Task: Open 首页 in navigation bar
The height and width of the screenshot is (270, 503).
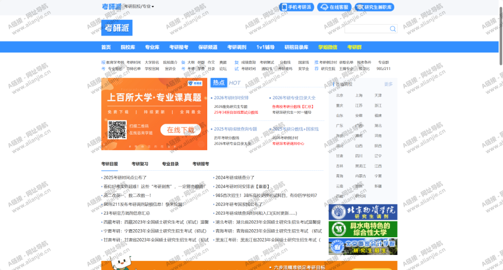Action: click(x=106, y=47)
